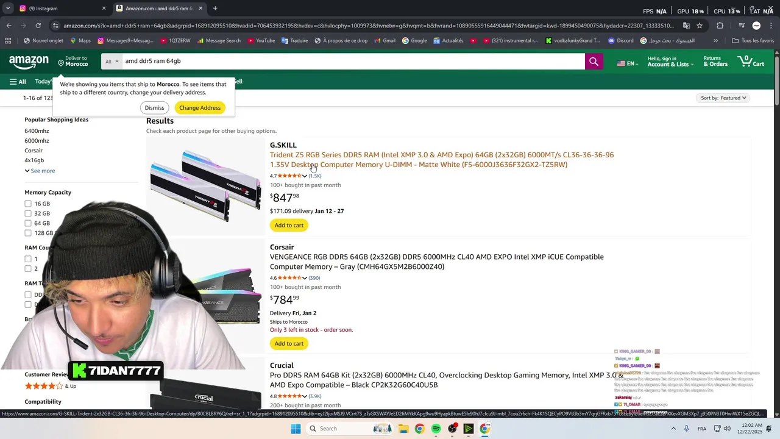Viewport: 780px width, 439px height.
Task: Expand See more shopping ideas
Action: (40, 171)
